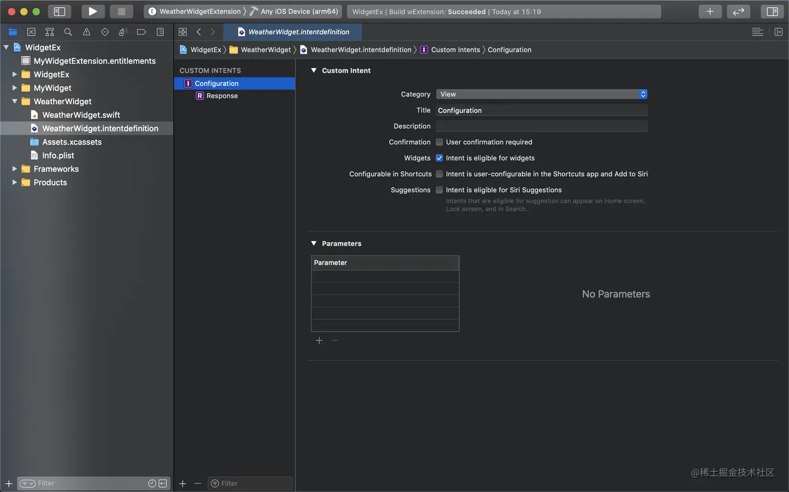Add an editor on the right

pyautogui.click(x=779, y=32)
